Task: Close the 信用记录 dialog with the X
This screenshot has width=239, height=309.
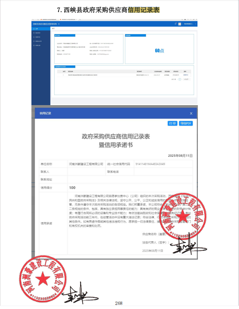Action: click(191, 113)
